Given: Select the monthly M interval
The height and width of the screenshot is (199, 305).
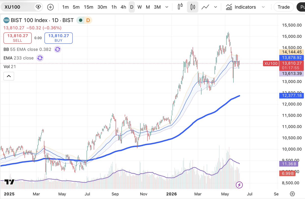Looking at the screenshot, I should click(148, 7).
